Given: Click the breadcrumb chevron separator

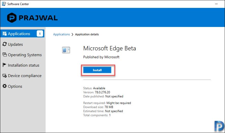Looking at the screenshot, I should tap(72, 35).
